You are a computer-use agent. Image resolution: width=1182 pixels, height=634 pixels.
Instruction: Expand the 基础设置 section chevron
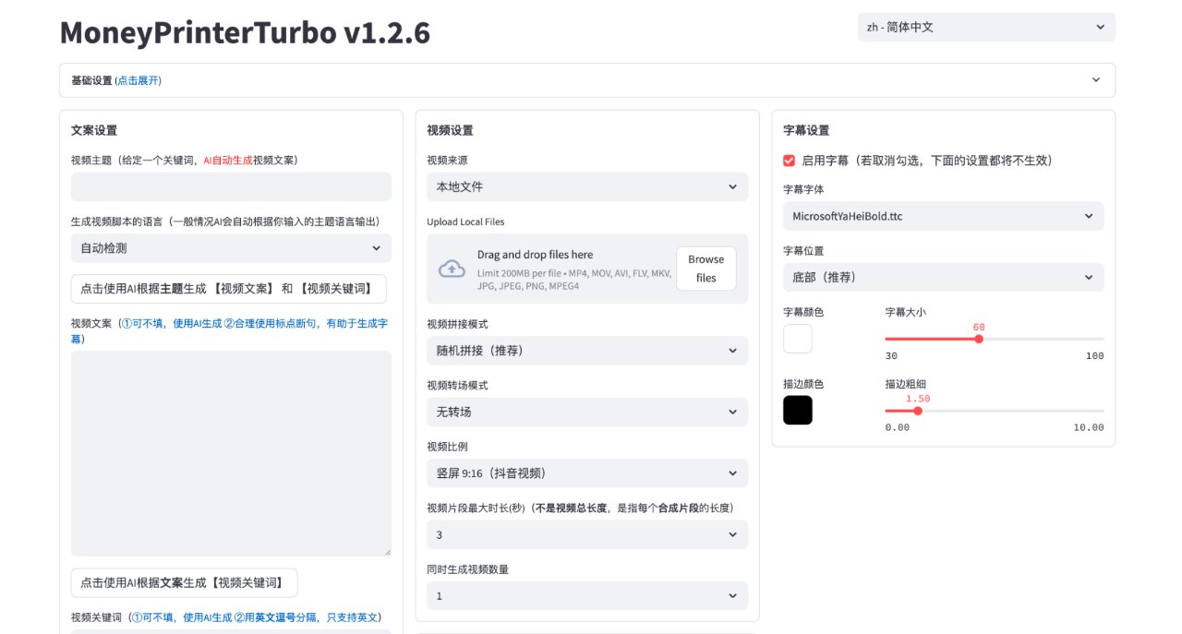pos(1096,80)
